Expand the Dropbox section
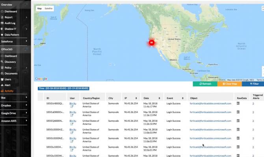This screenshot has width=264, height=157. (26, 105)
